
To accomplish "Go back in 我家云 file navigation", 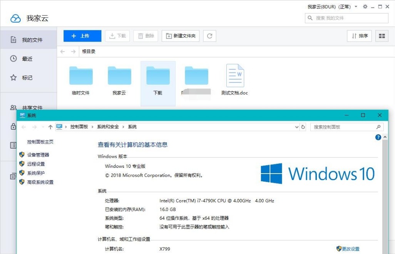I will (x=63, y=52).
